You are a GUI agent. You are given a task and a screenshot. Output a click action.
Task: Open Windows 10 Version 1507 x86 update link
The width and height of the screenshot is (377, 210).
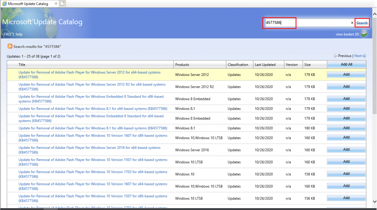[x=93, y=198]
